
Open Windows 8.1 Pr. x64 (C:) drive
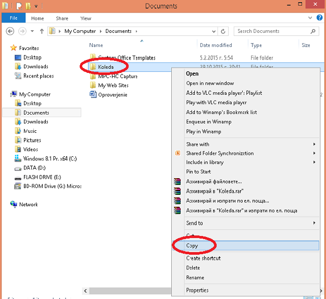(x=49, y=158)
